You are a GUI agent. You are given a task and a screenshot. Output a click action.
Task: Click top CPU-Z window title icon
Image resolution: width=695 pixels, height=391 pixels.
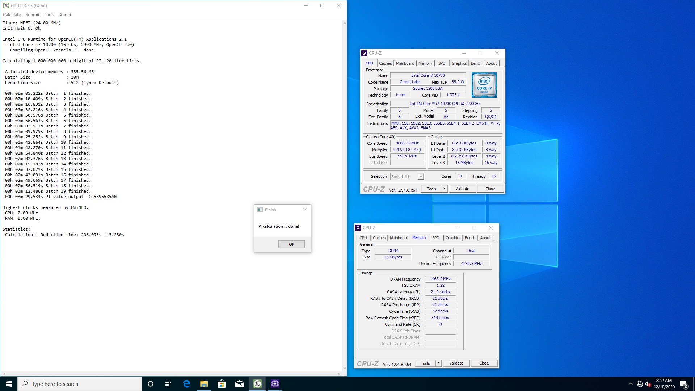tap(364, 53)
